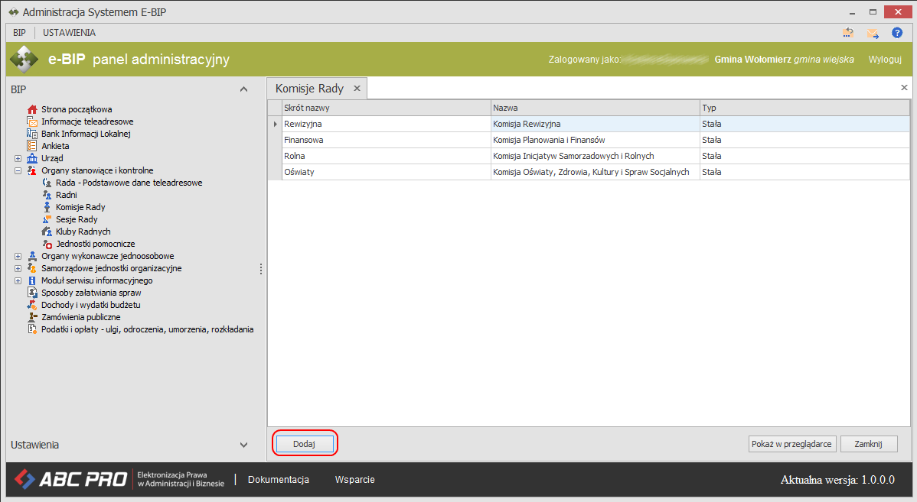Click the envelope with arrow icon in menu bar
This screenshot has width=917, height=502.
coord(873,33)
